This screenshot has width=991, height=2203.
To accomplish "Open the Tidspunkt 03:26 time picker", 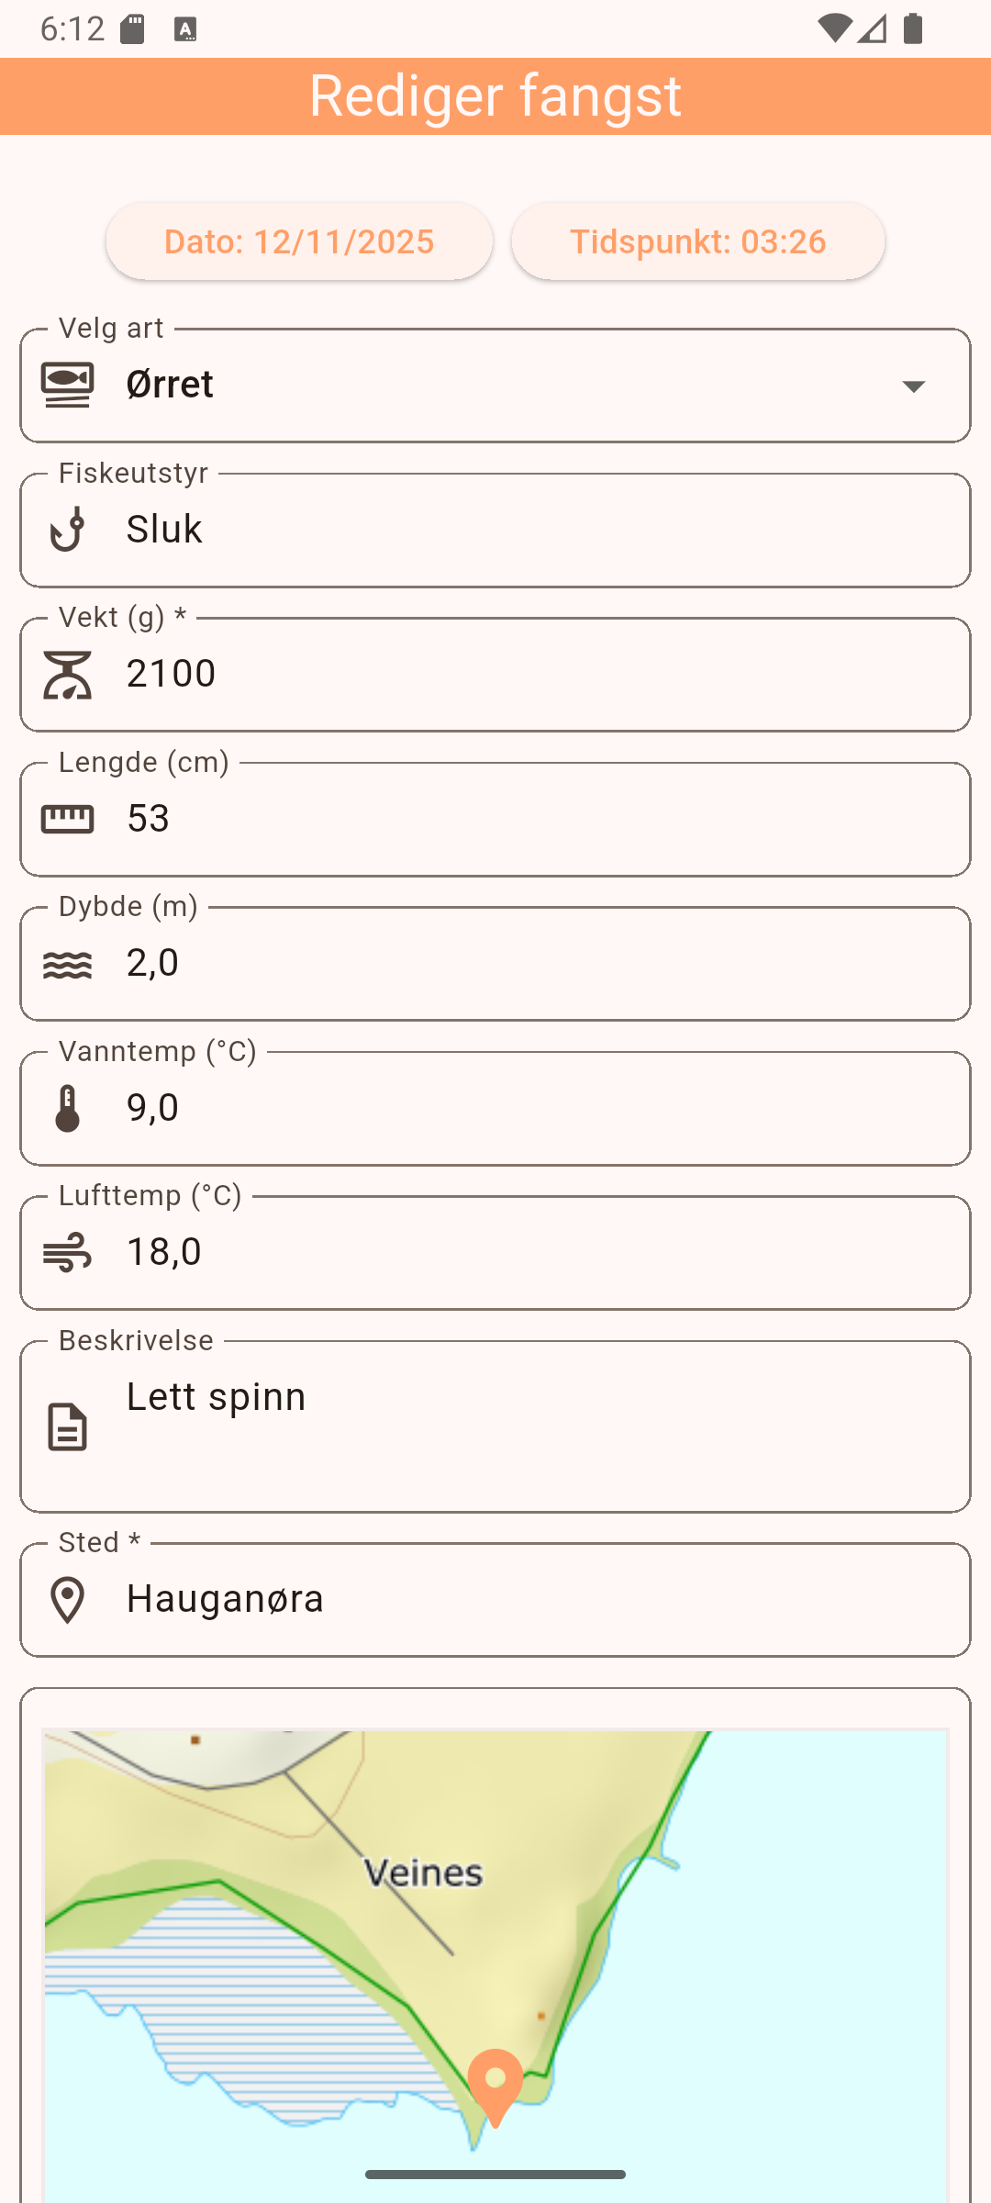I will [x=698, y=241].
